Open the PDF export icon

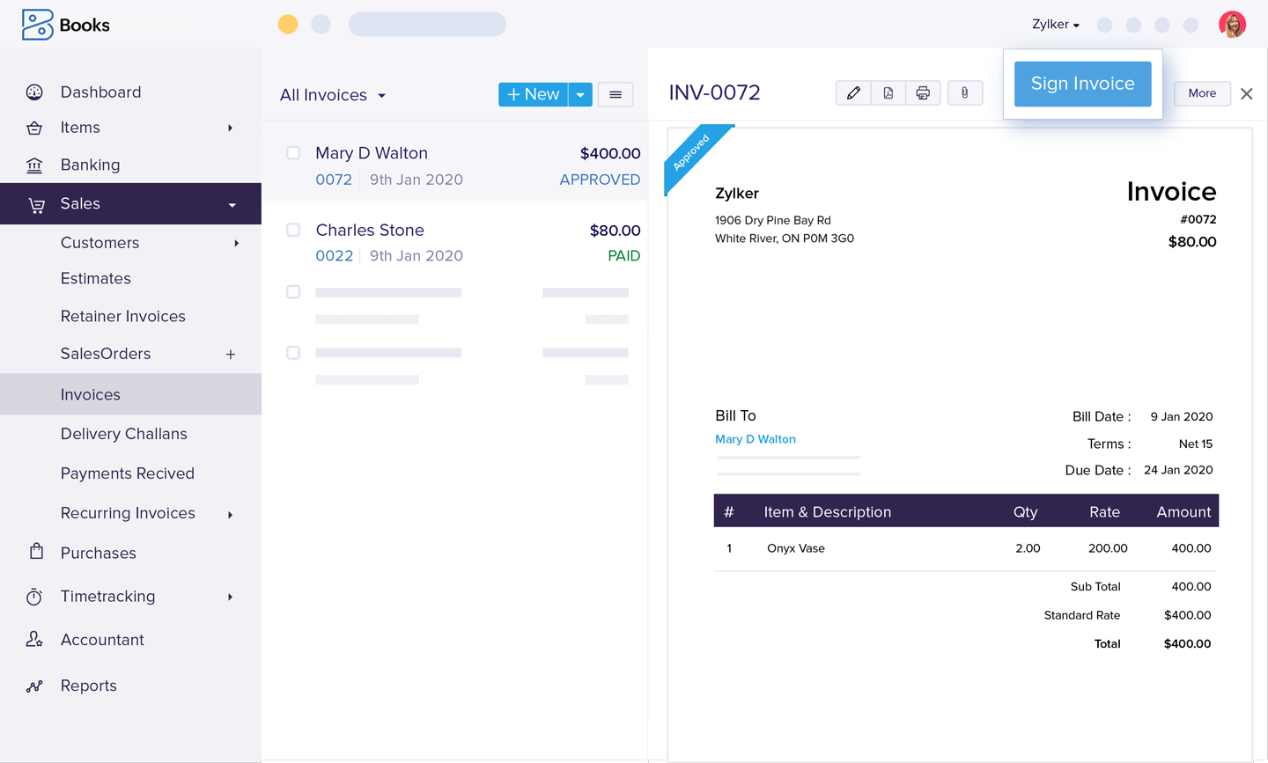click(x=888, y=92)
